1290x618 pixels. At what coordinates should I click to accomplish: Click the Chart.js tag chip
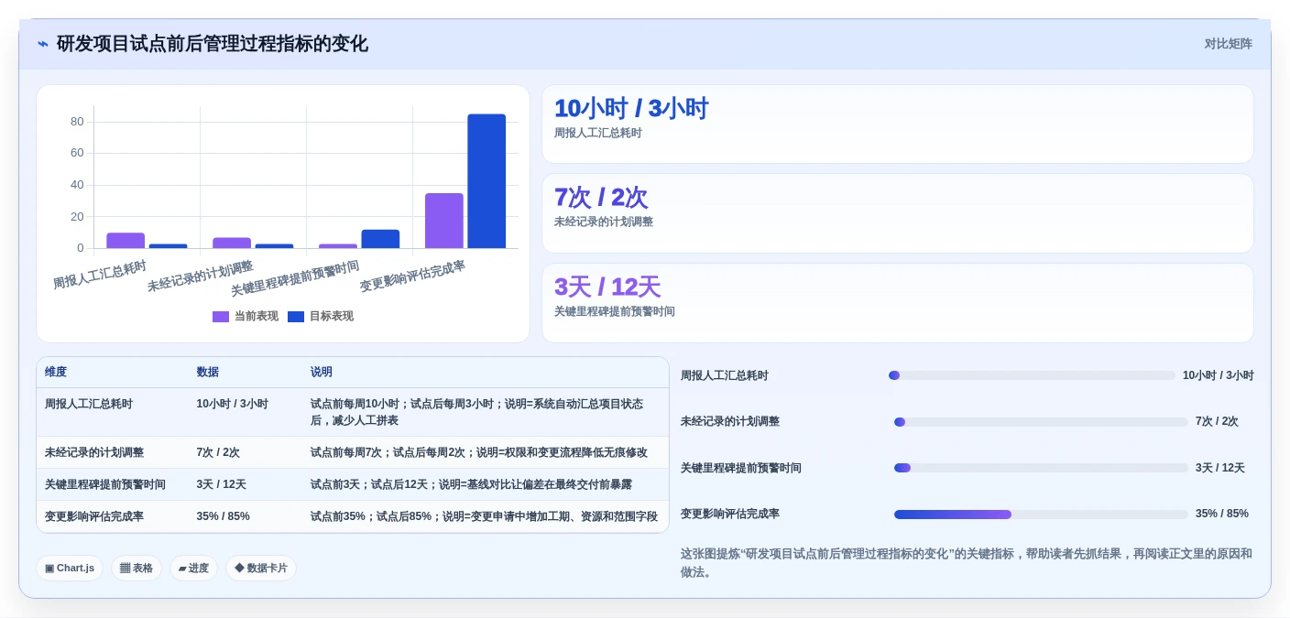[70, 568]
